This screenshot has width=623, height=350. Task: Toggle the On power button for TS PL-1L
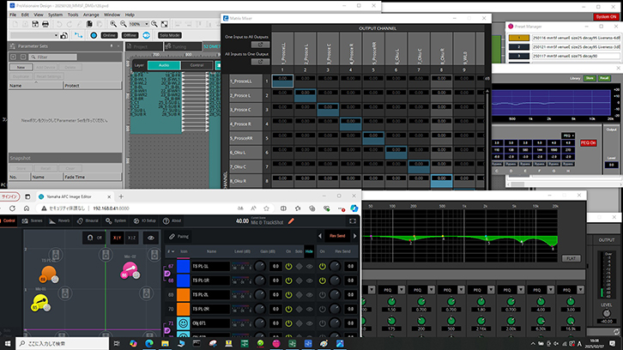tap(287, 267)
